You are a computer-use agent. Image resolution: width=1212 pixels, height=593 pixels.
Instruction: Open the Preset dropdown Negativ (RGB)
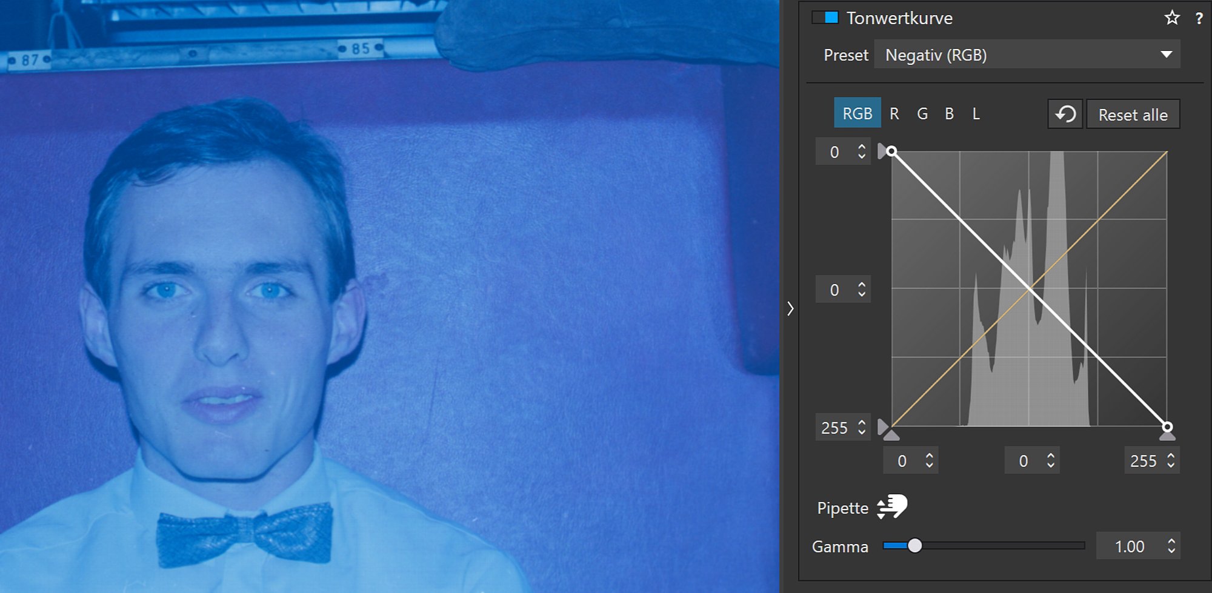(x=1027, y=55)
